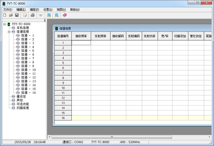This screenshot has height=146, width=214.
Task: Select 信道 - 10 in the tree
Action: (29, 70)
